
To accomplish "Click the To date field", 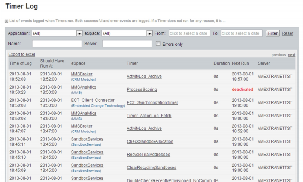I will coord(241,33).
